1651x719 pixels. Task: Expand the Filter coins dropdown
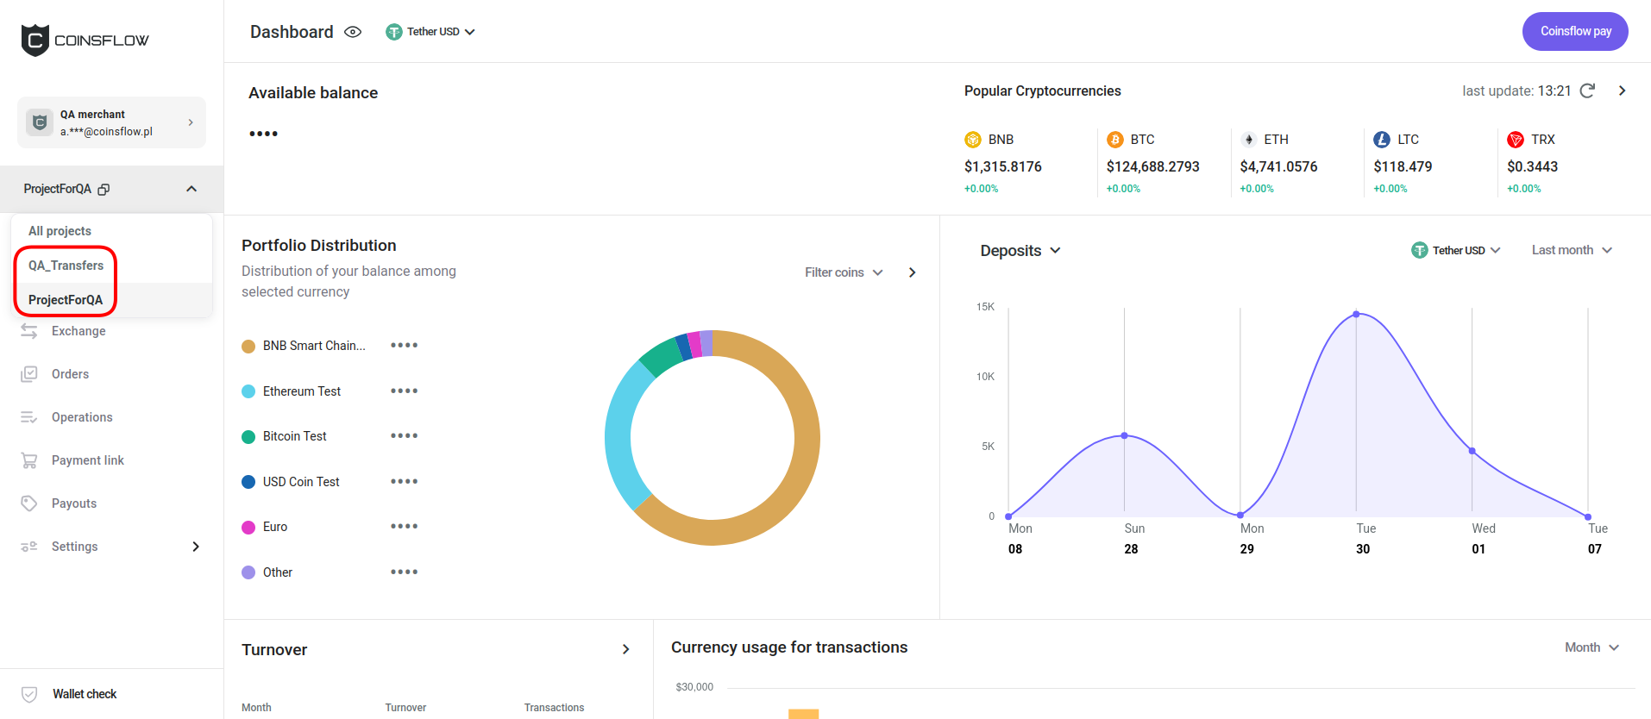point(843,272)
